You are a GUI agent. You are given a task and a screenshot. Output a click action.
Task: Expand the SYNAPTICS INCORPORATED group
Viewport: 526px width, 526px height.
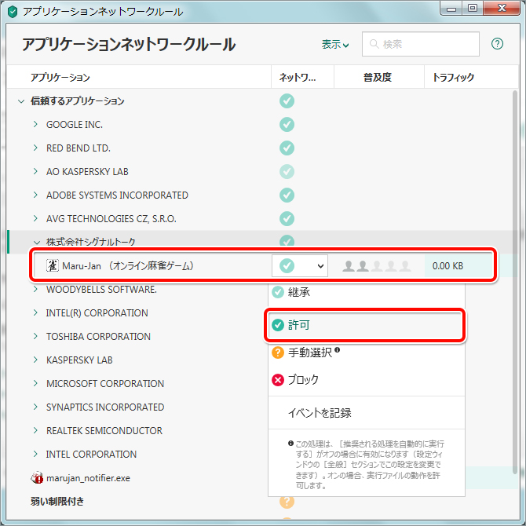point(35,407)
